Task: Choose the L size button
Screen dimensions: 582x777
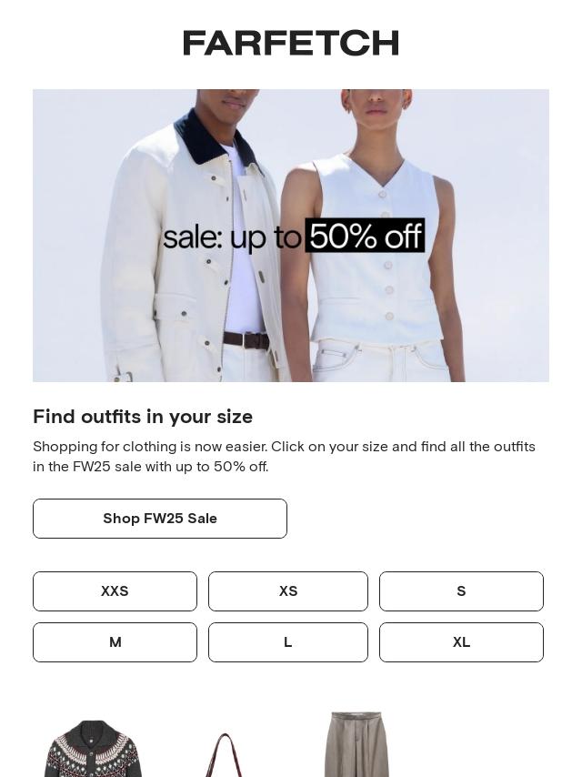Action: (x=288, y=642)
